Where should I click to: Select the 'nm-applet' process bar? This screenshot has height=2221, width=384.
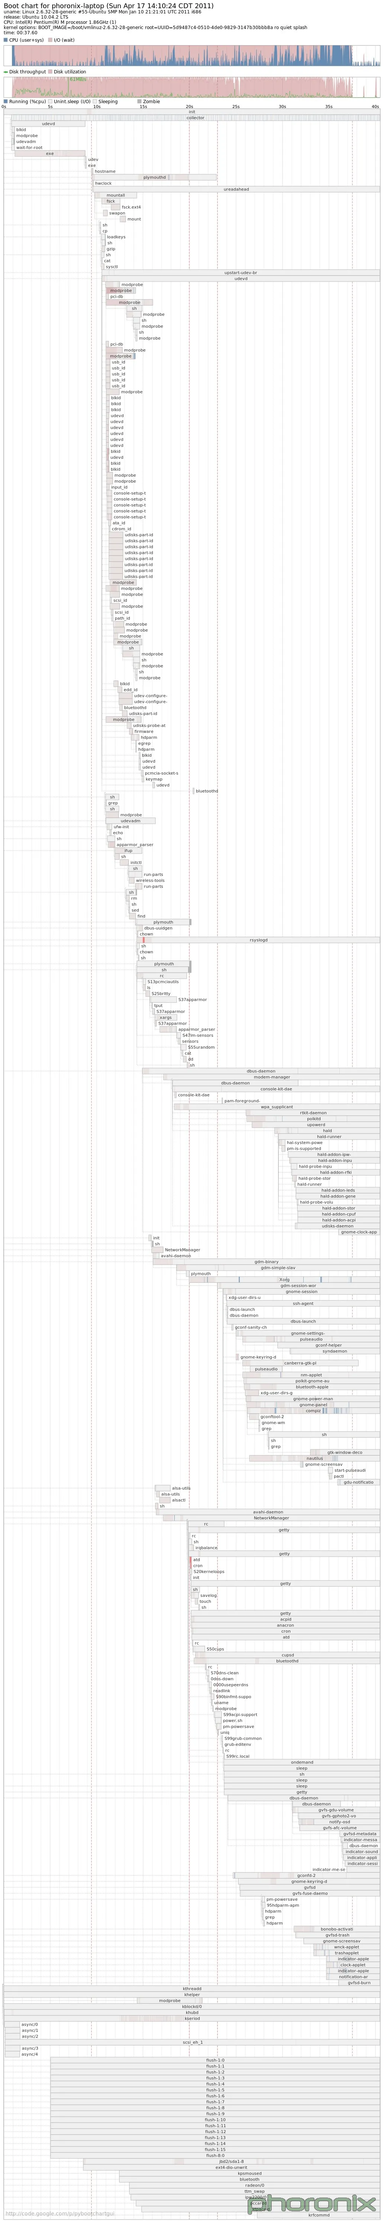click(311, 1375)
